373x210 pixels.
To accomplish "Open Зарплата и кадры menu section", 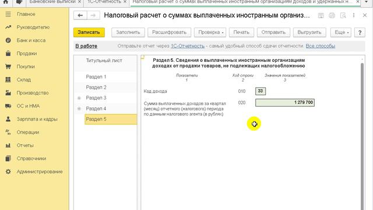I will [37, 119].
